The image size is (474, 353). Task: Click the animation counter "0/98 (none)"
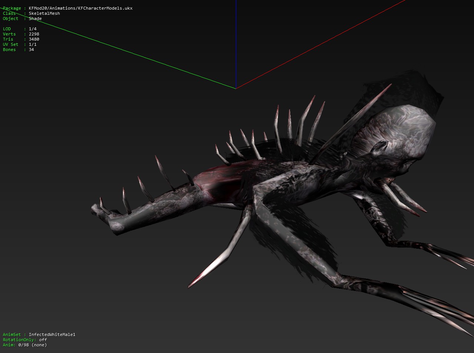[33, 345]
